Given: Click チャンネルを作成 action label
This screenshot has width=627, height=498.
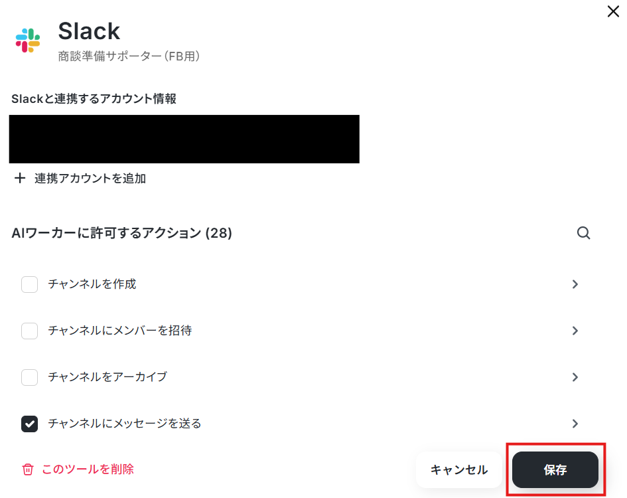Looking at the screenshot, I should coord(92,284).
